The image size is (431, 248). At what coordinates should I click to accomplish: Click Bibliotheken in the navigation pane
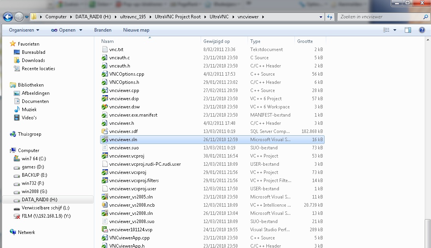click(31, 85)
